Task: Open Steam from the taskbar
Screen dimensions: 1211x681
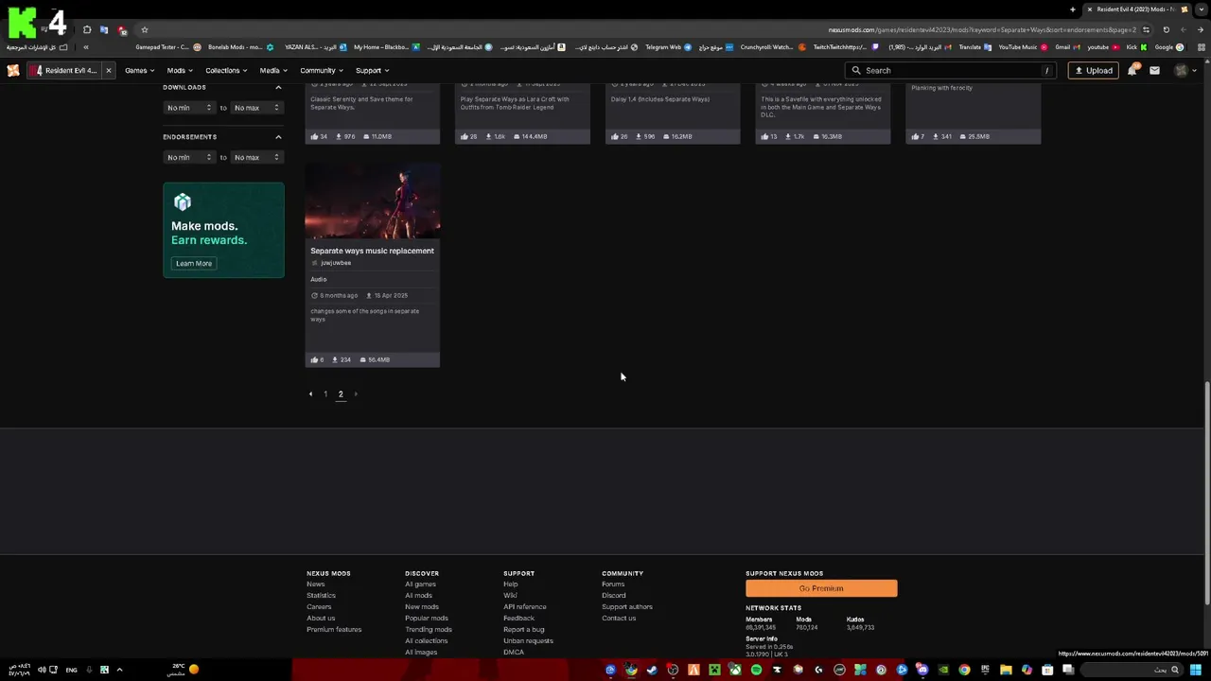Action: point(652,670)
